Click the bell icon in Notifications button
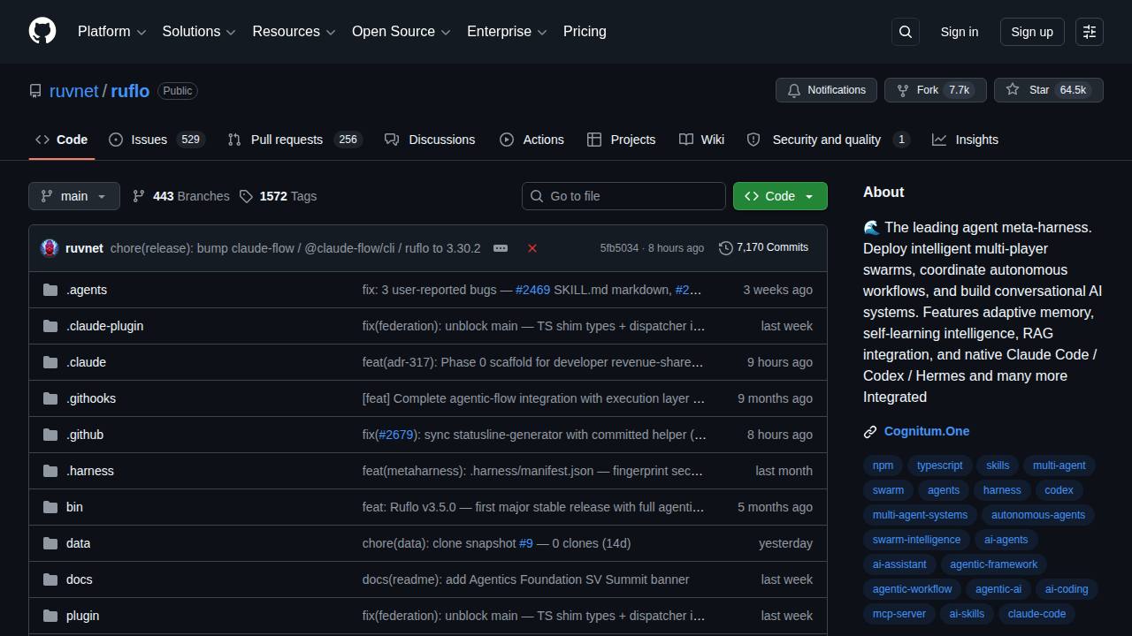 pos(794,90)
